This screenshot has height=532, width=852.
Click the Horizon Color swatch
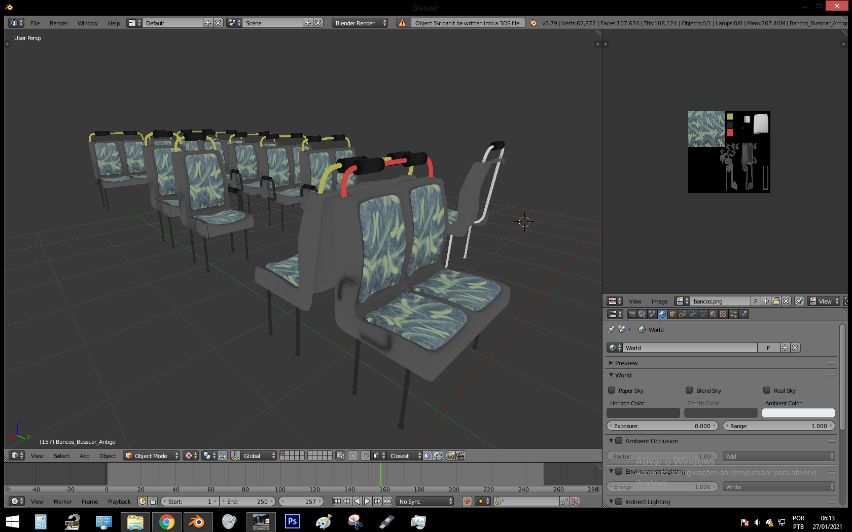pos(643,413)
